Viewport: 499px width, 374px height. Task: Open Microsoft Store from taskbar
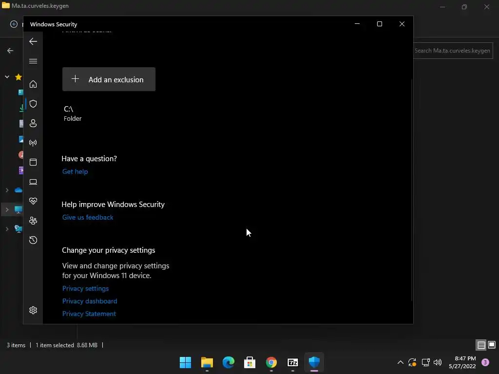tap(250, 362)
